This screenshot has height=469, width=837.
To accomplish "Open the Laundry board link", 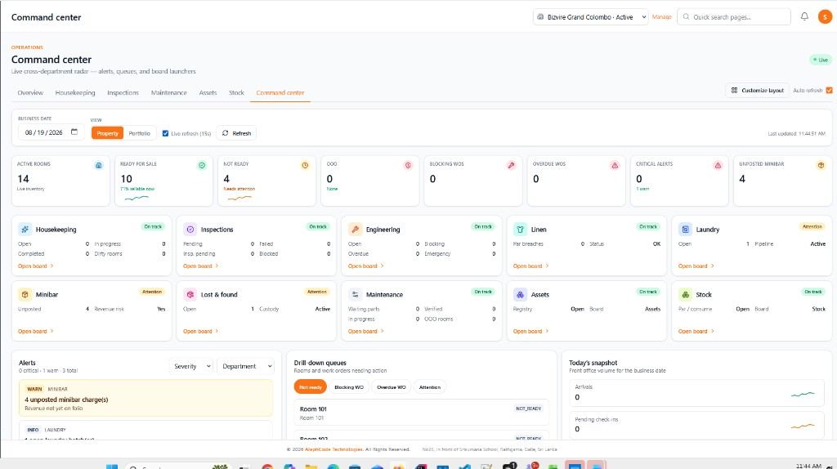I will coord(696,266).
